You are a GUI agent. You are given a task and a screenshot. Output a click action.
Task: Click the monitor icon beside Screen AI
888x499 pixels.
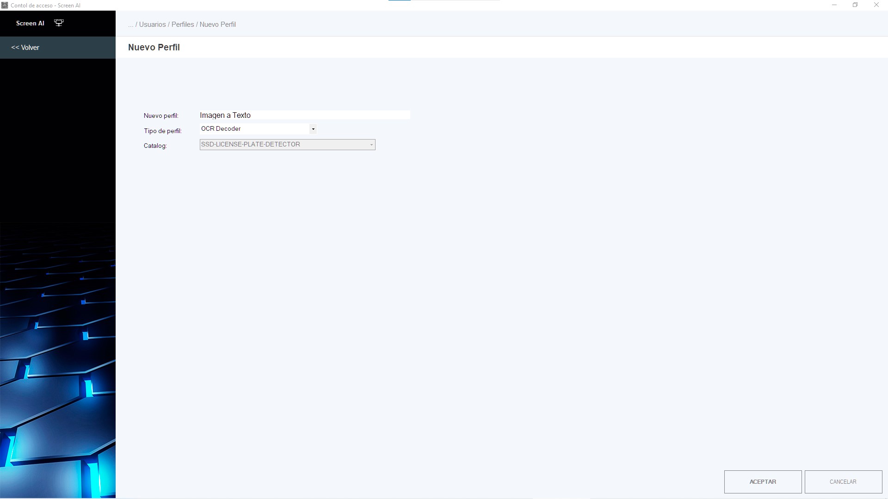click(x=59, y=23)
